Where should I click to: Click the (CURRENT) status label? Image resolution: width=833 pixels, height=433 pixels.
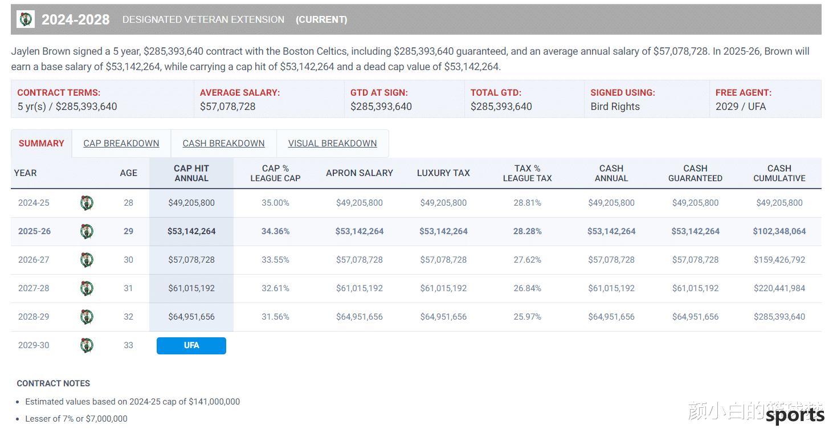(321, 19)
